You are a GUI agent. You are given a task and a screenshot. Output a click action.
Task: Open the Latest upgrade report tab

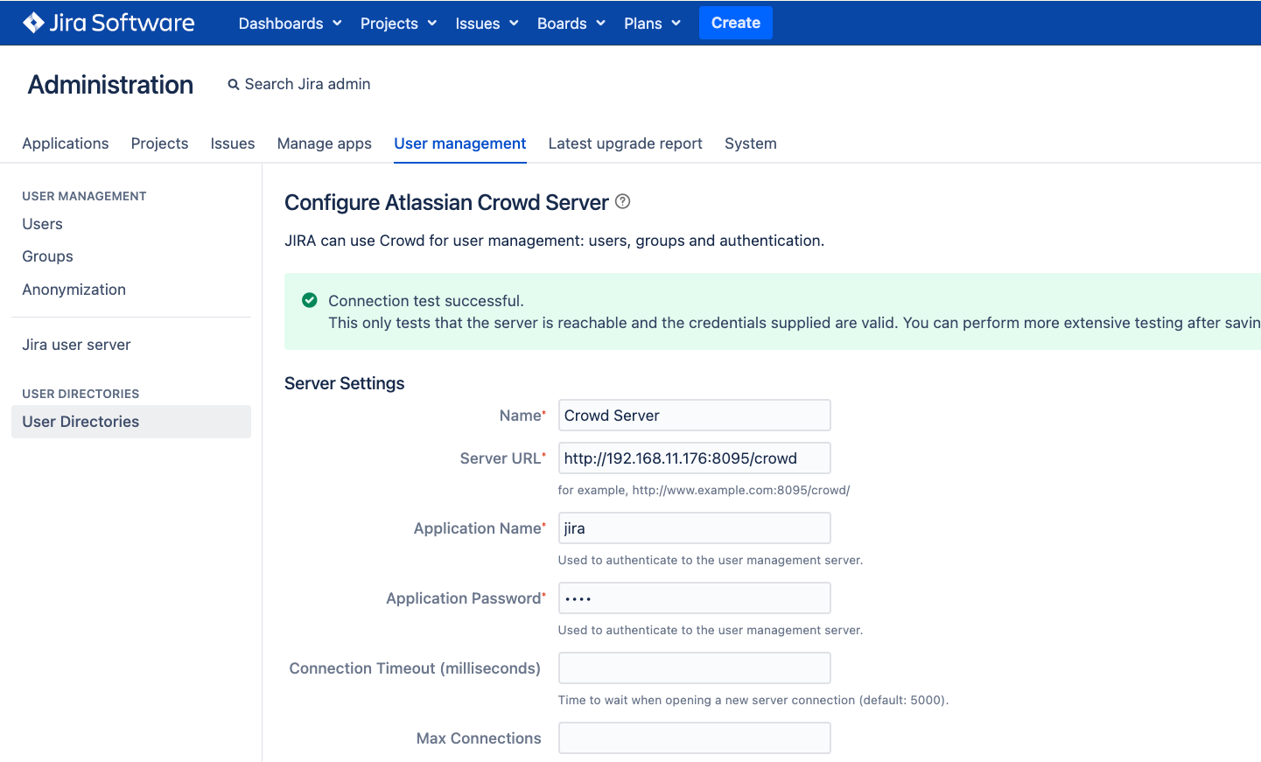[x=625, y=143]
